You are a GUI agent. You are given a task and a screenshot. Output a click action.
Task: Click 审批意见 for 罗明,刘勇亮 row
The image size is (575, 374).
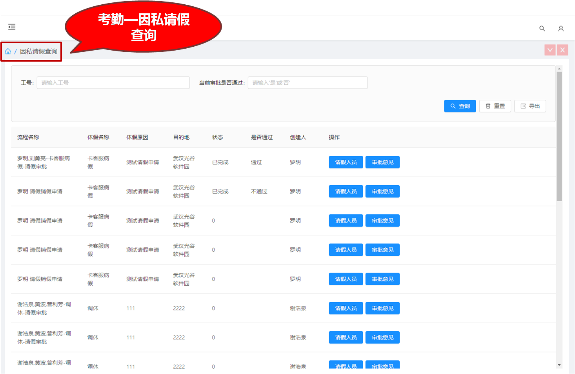point(382,162)
